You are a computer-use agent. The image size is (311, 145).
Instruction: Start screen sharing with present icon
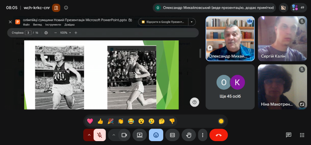pos(140,135)
